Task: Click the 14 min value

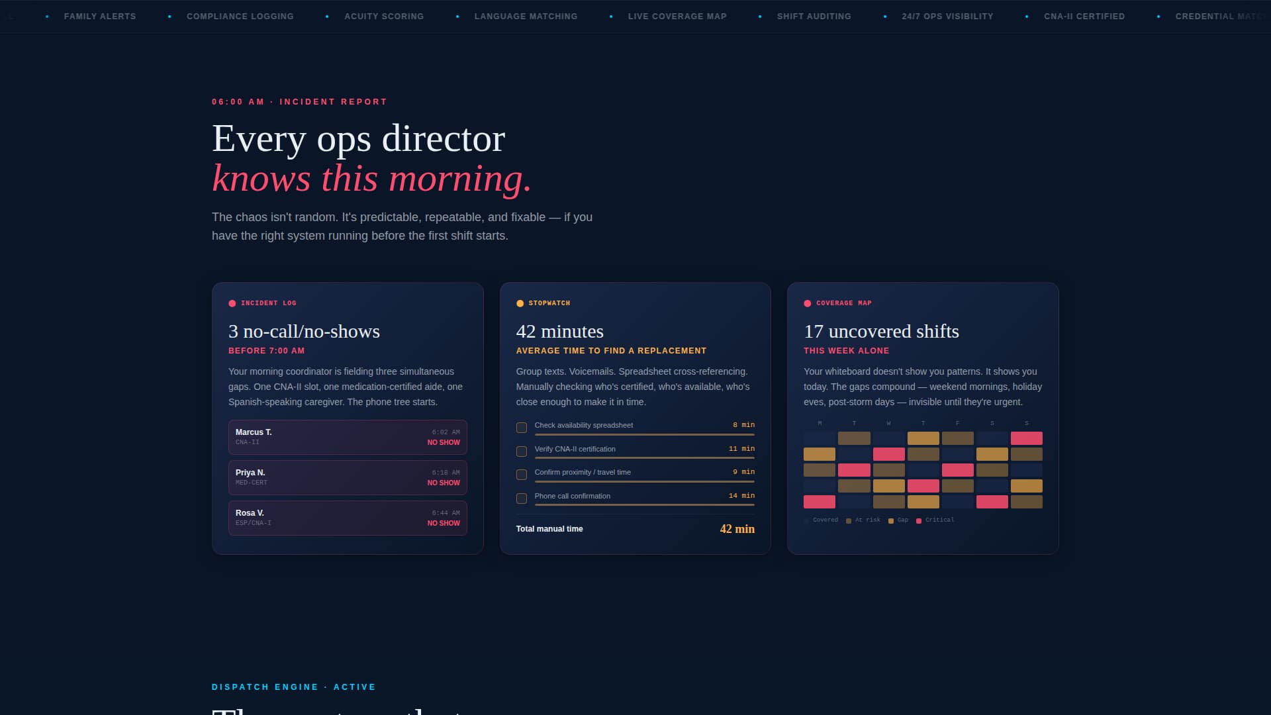Action: (741, 496)
